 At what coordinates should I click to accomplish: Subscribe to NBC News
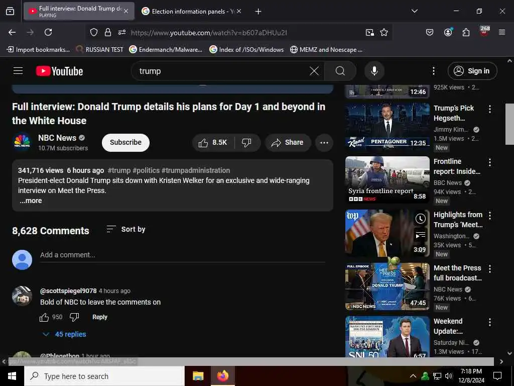(x=125, y=142)
